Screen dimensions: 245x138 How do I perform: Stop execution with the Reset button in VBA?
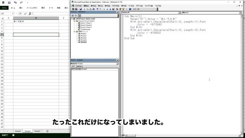click(110, 9)
